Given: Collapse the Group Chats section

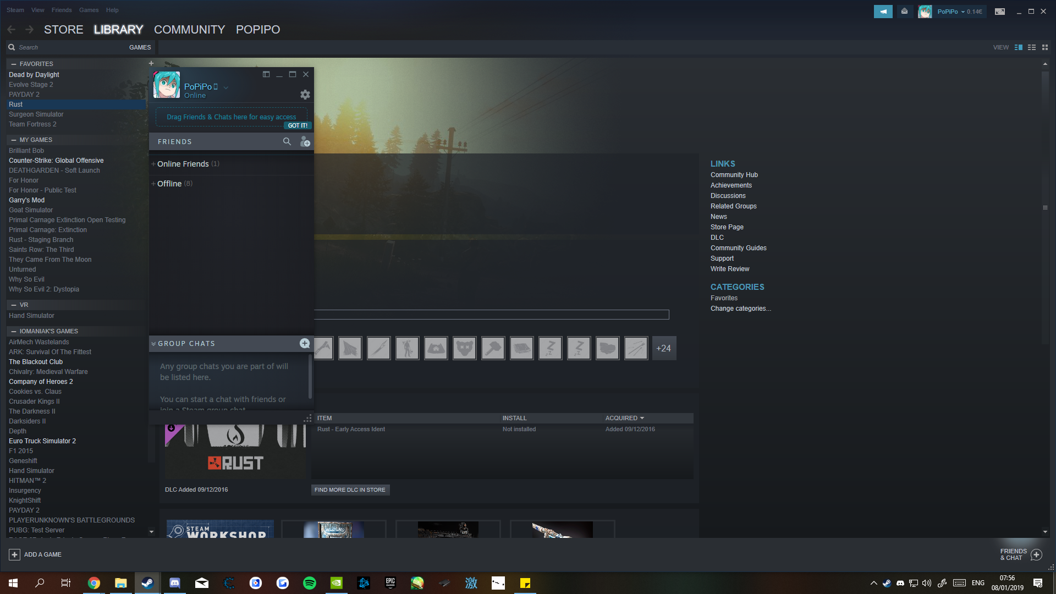Looking at the screenshot, I should pyautogui.click(x=153, y=344).
